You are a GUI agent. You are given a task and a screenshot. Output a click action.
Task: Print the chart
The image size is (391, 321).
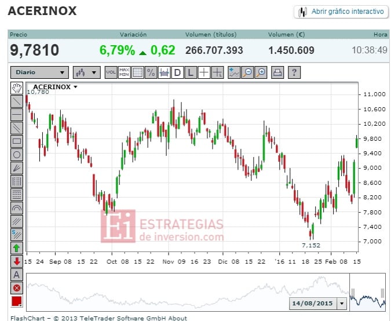tap(277, 72)
